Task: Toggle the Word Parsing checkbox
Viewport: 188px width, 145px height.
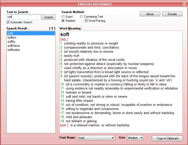Action: 86,21
